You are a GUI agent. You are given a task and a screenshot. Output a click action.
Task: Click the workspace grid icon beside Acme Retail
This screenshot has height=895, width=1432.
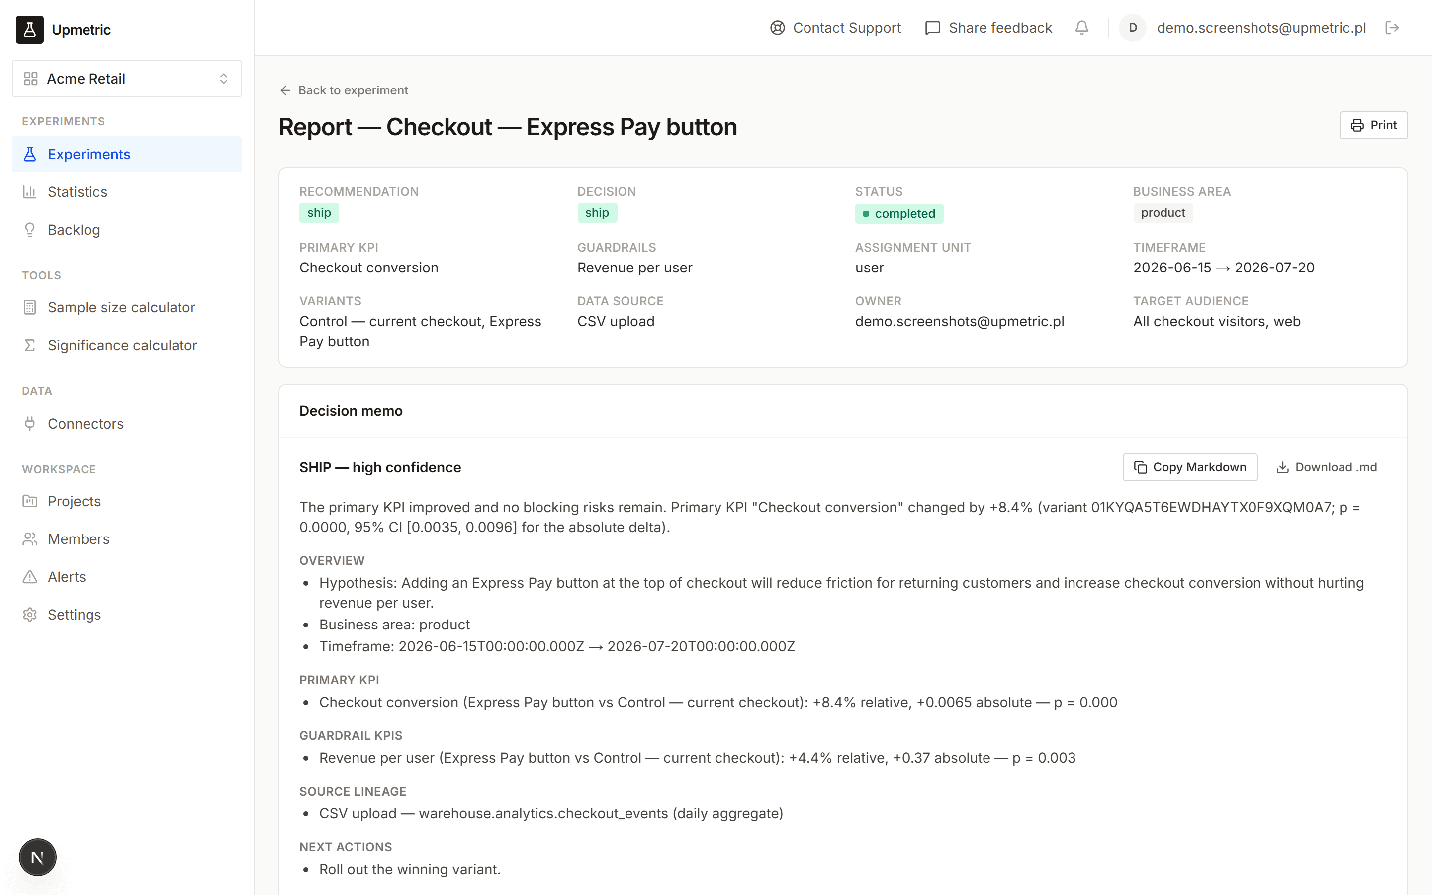pos(31,78)
